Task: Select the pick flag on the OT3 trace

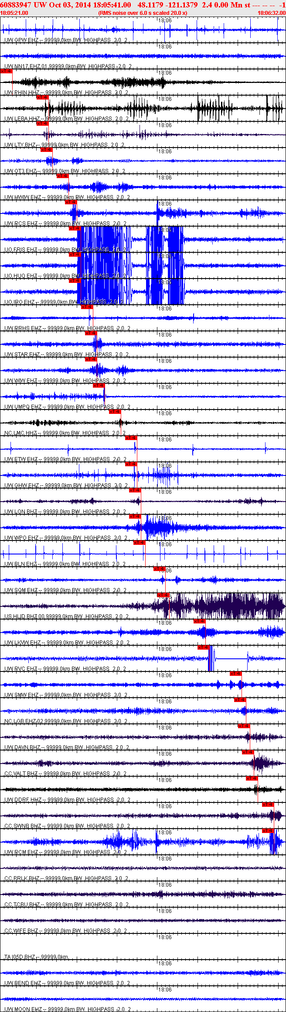Action: [46, 149]
